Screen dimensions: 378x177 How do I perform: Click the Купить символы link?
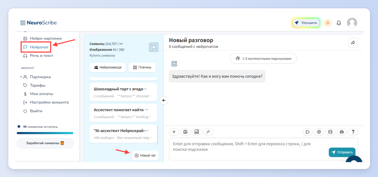pos(102,55)
